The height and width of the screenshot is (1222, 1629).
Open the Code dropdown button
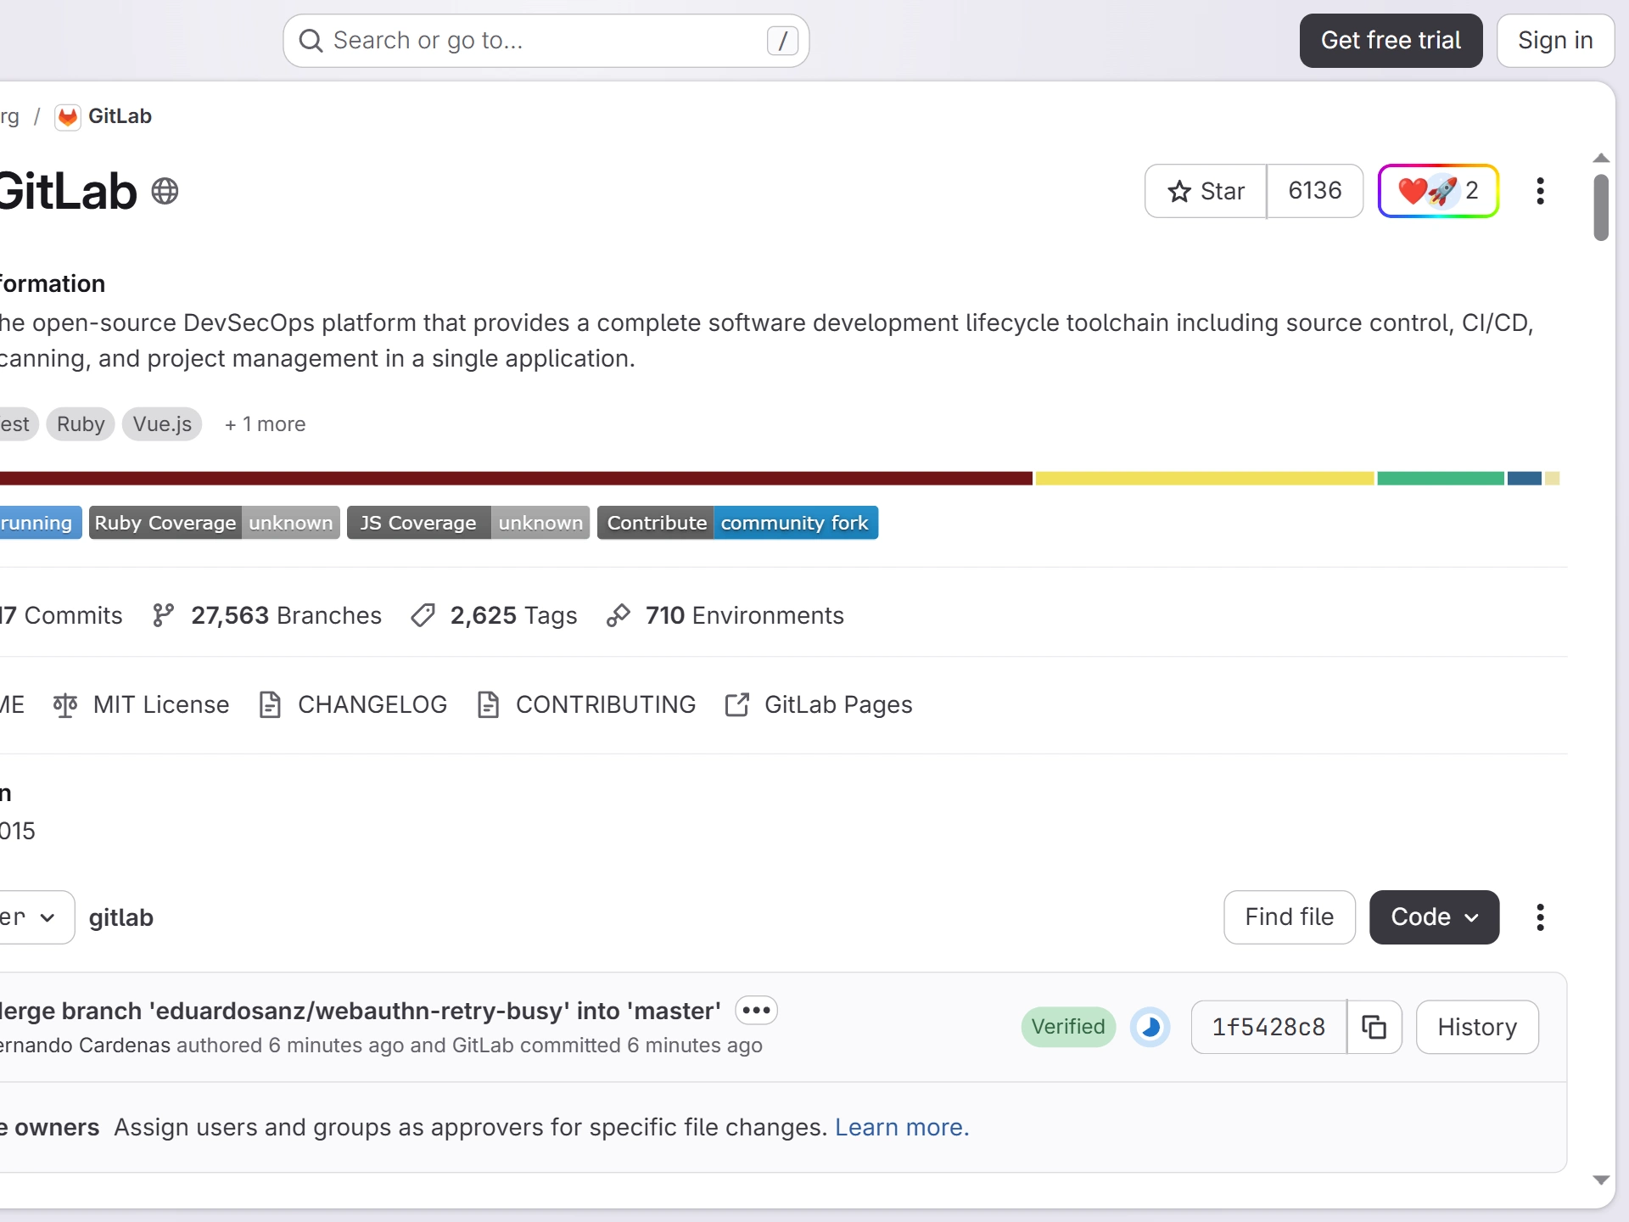[1434, 917]
